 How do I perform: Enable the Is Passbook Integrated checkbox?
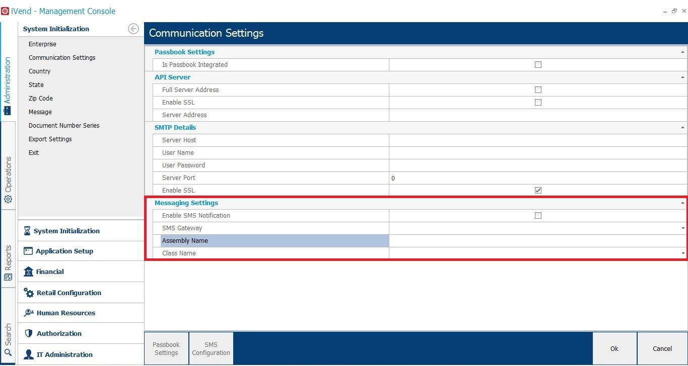(538, 64)
